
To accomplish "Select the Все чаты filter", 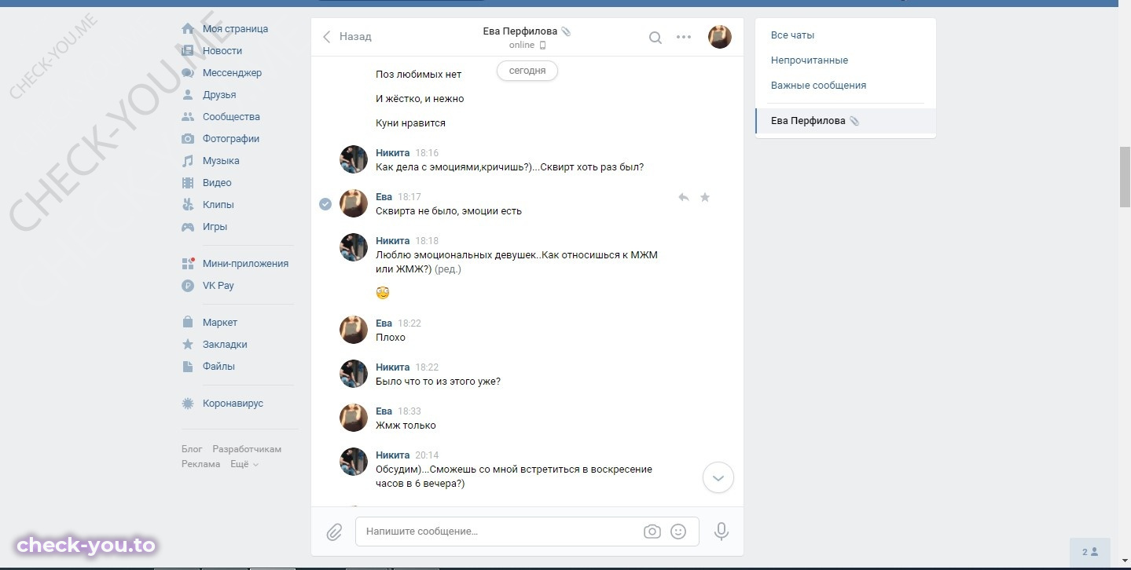I will (792, 35).
